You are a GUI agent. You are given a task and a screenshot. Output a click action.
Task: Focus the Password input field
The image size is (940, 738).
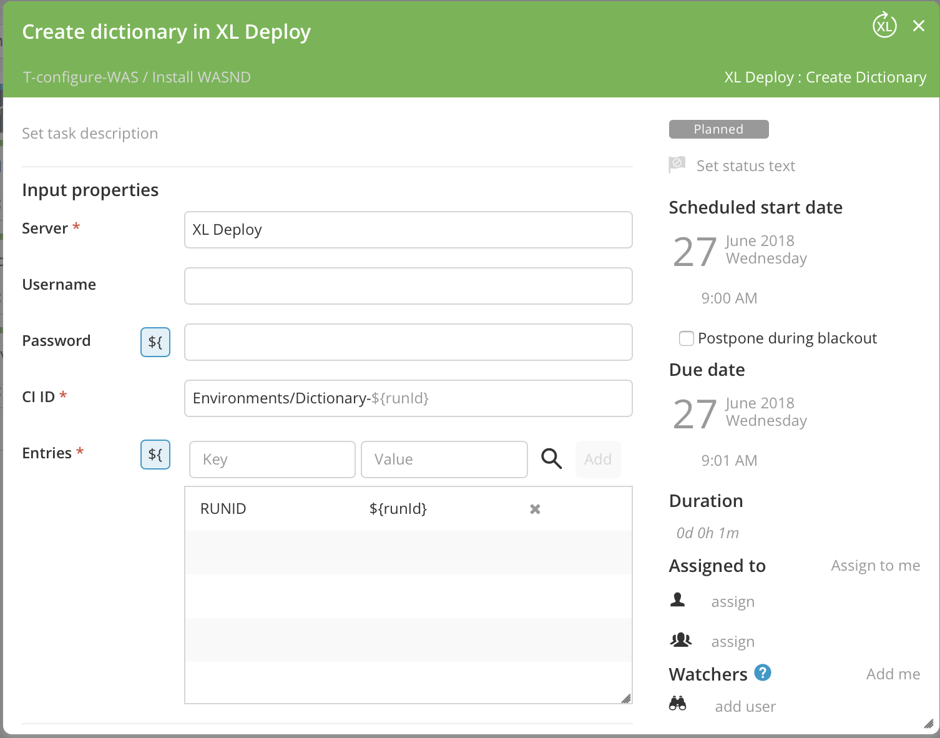point(408,342)
